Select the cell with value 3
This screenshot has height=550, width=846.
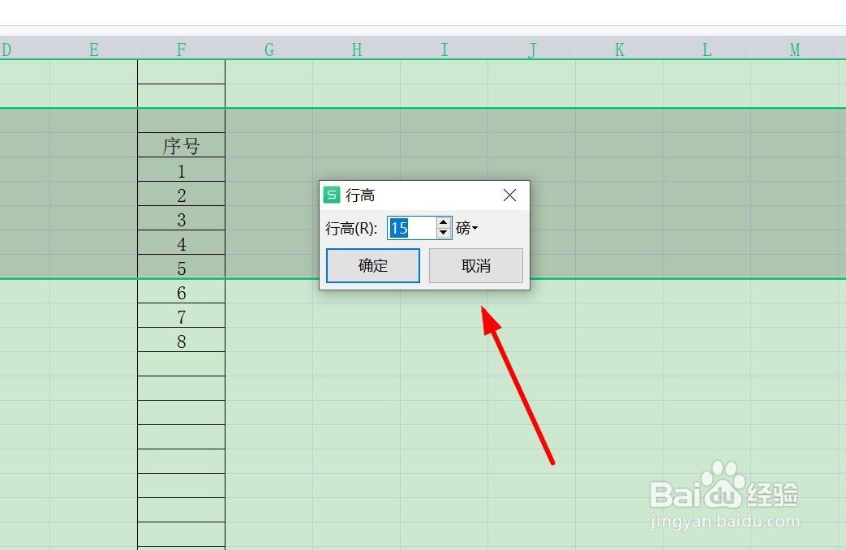[x=182, y=218]
